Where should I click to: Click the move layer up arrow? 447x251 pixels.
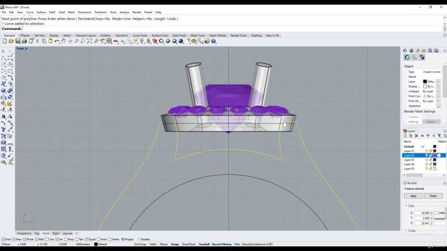tap(422, 136)
